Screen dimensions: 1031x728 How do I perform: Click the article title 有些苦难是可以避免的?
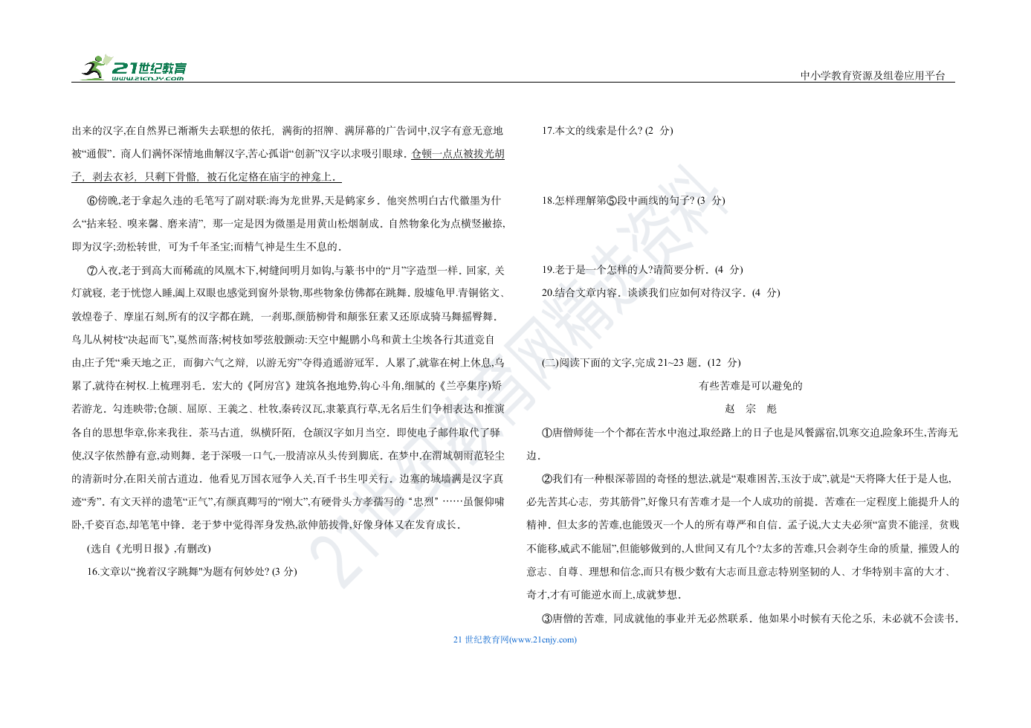[x=751, y=386]
